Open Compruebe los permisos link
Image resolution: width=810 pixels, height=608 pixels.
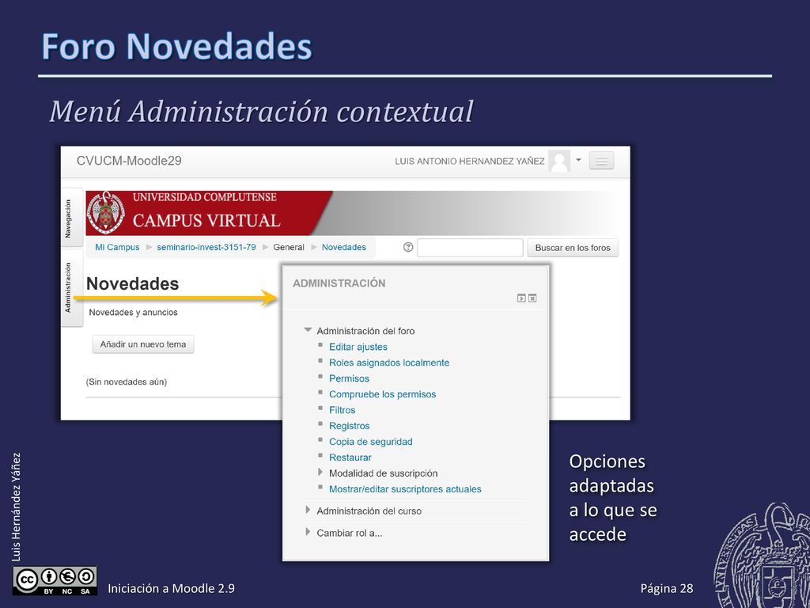[x=382, y=394]
